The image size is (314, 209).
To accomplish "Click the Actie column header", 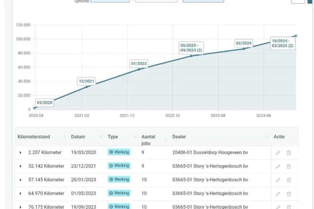I will point(279,137).
